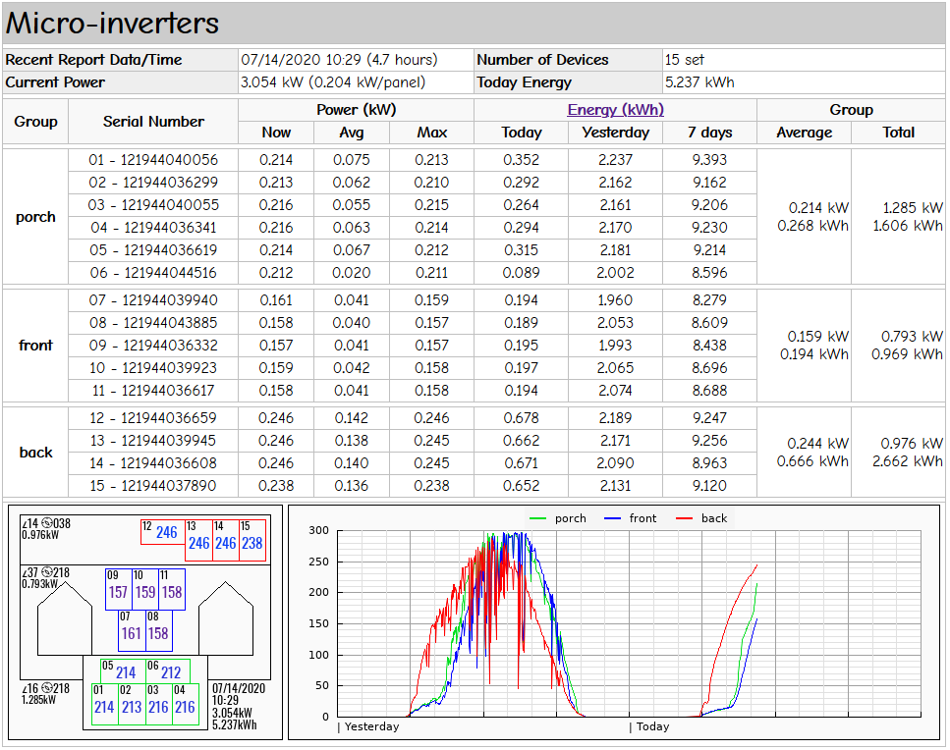Click the Today marker on chart axis

[x=652, y=726]
